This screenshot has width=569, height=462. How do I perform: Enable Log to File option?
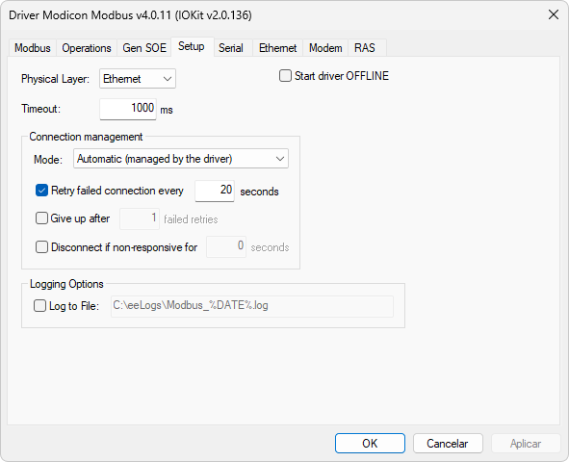pyautogui.click(x=39, y=306)
